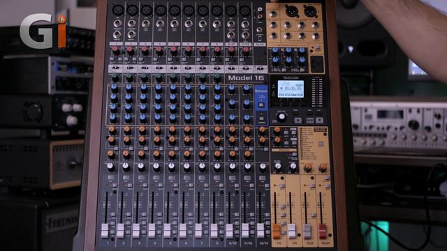
Task: Turn the white pan knob on channel 2
Action: [126, 167]
